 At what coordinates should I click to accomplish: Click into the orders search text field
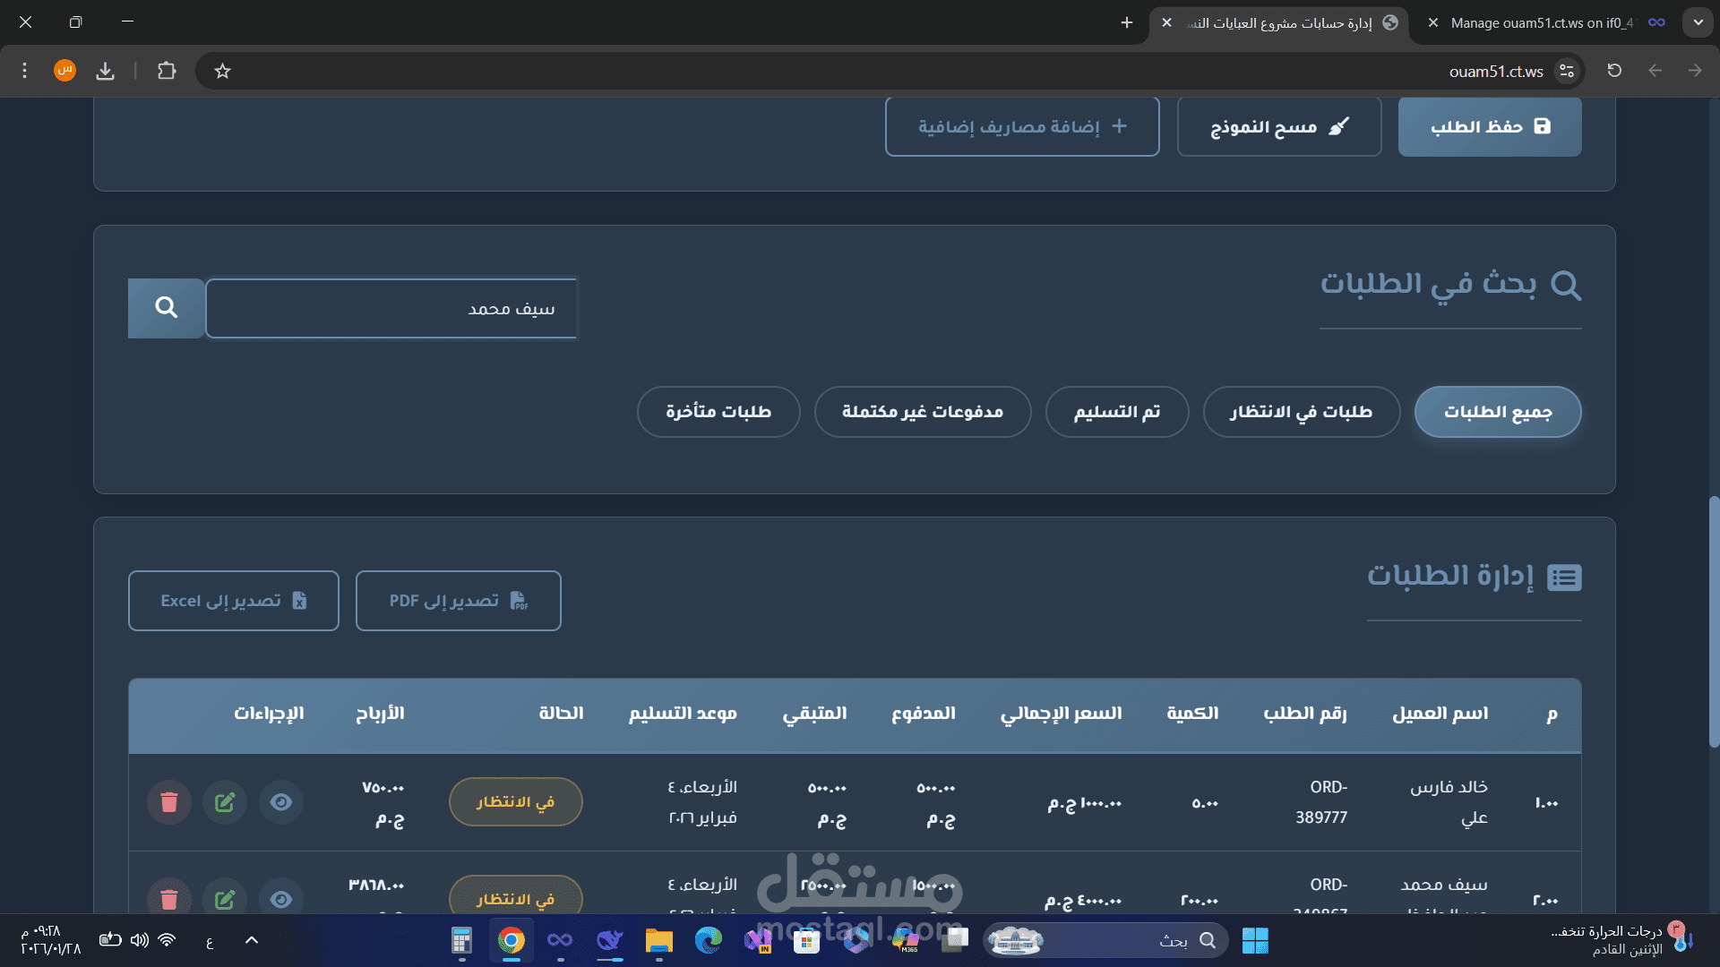pos(391,309)
